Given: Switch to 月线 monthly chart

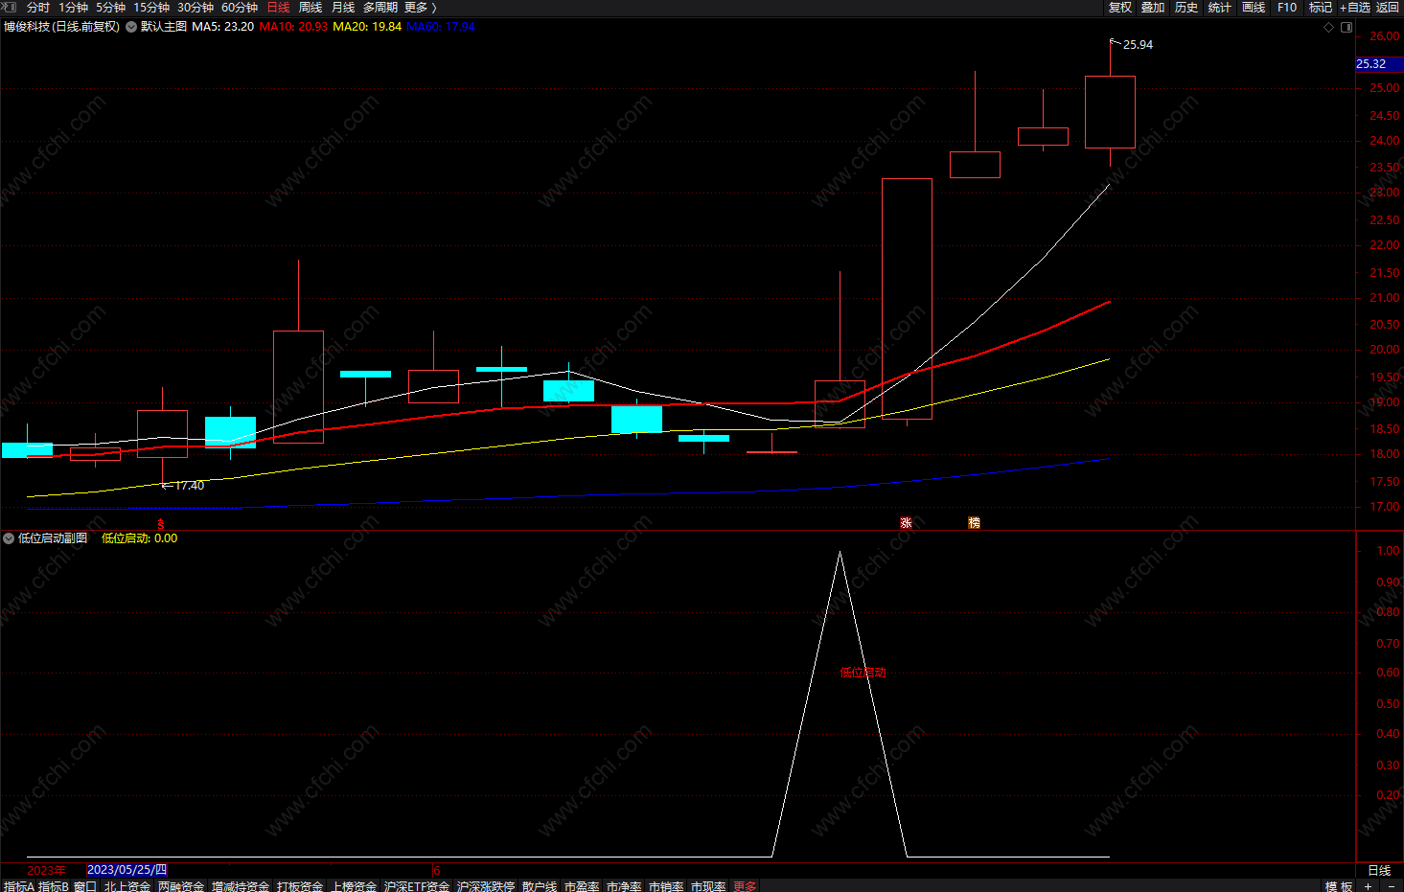Looking at the screenshot, I should click(x=343, y=8).
